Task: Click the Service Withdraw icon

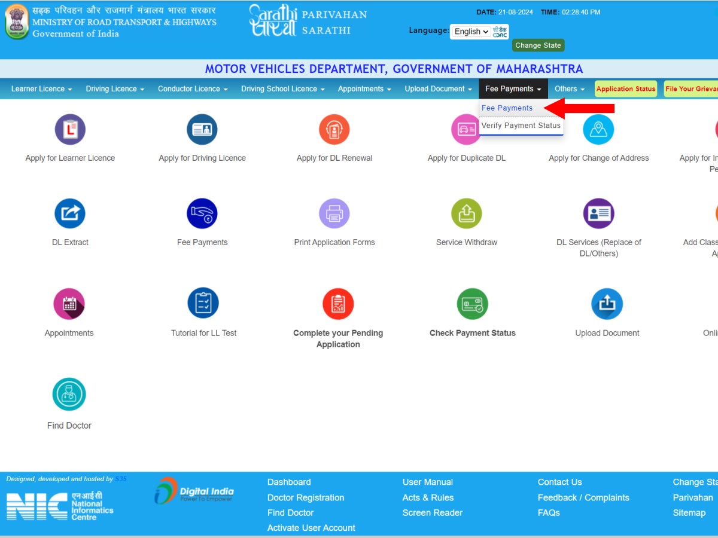Action: [466, 214]
